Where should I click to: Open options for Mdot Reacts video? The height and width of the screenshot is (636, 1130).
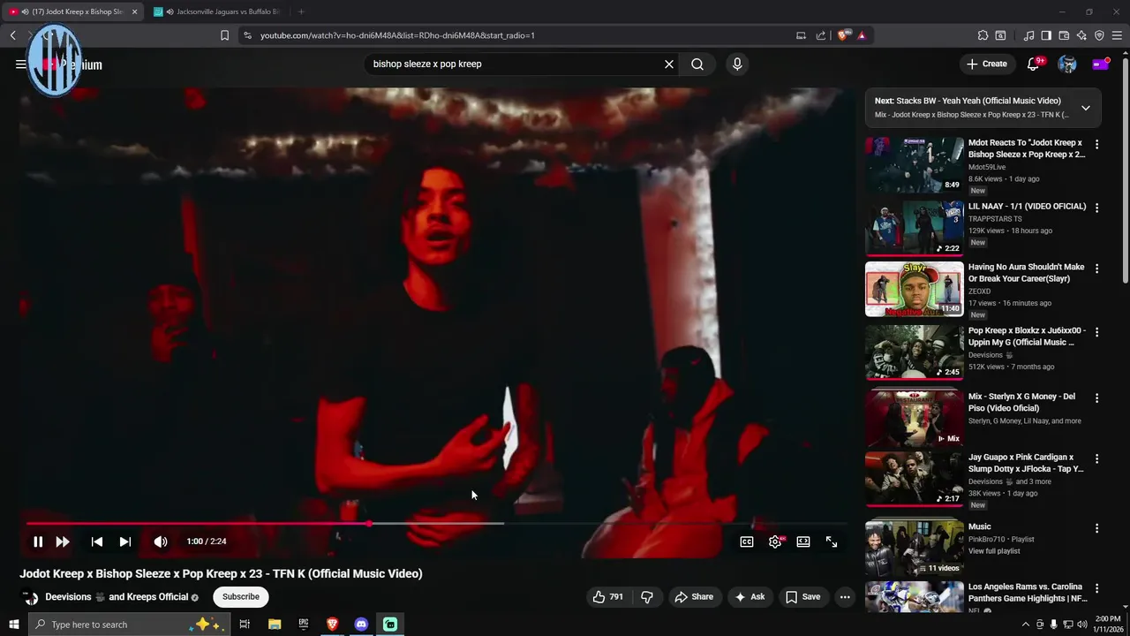point(1097,144)
